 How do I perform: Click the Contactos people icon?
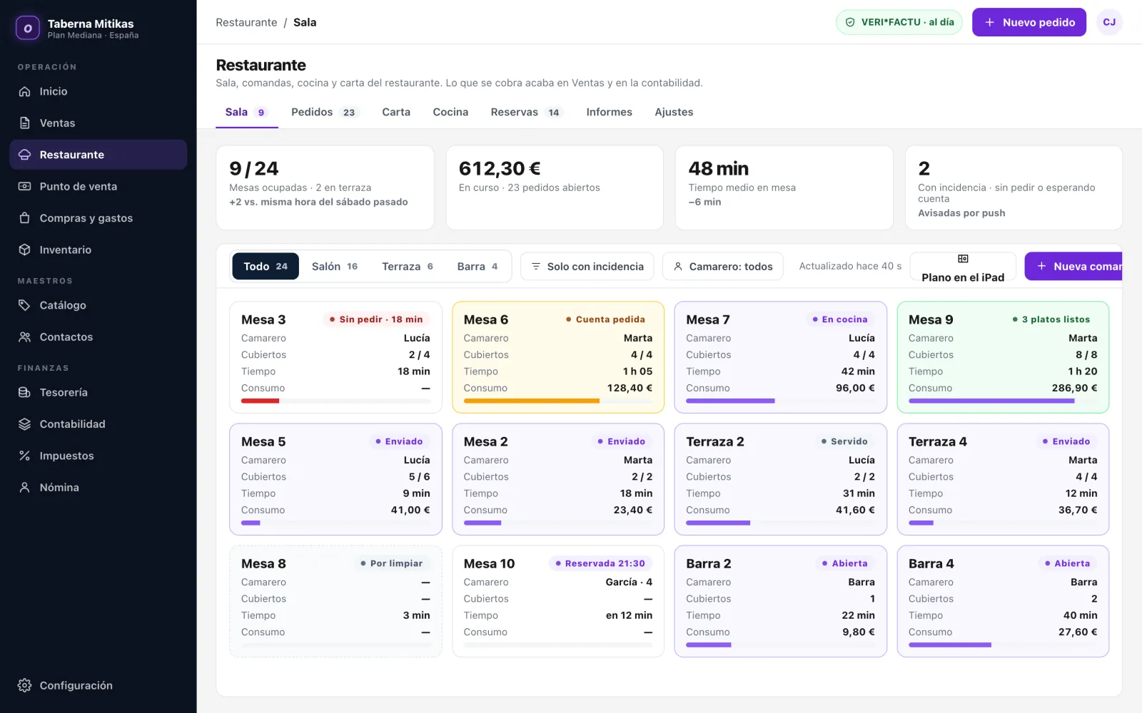25,337
